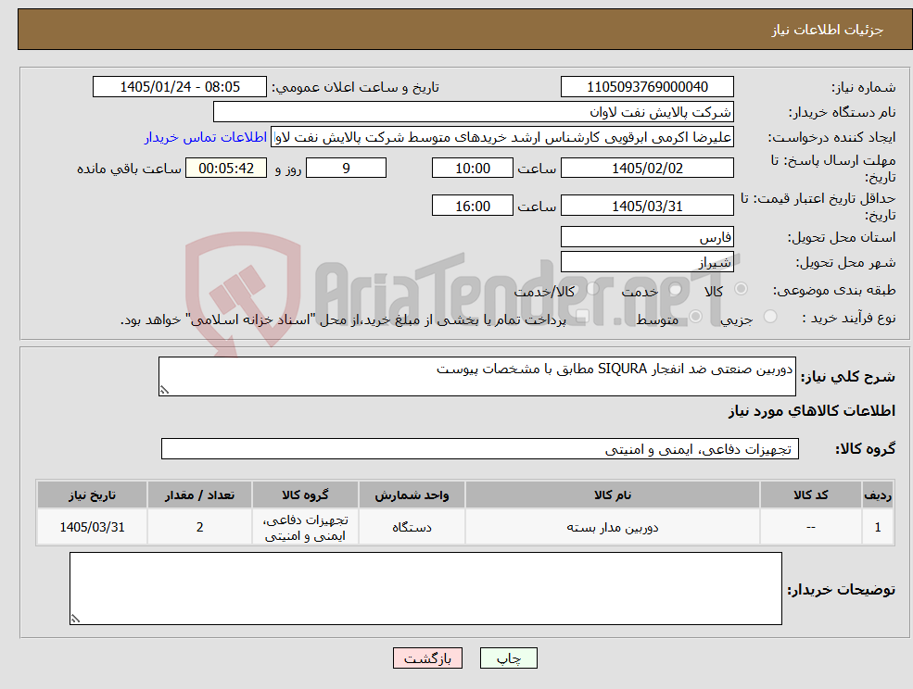
Task: Click the table need-date cell 1405/03/31
Action: click(x=92, y=527)
